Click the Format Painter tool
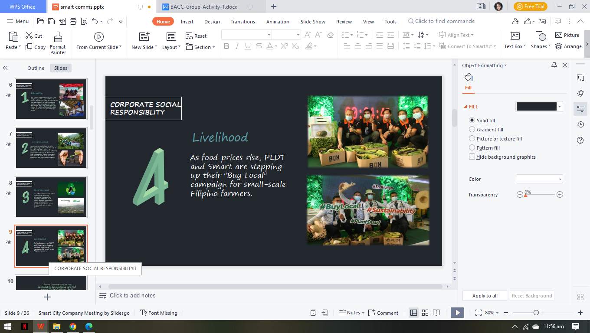590x333 pixels. coord(58,43)
